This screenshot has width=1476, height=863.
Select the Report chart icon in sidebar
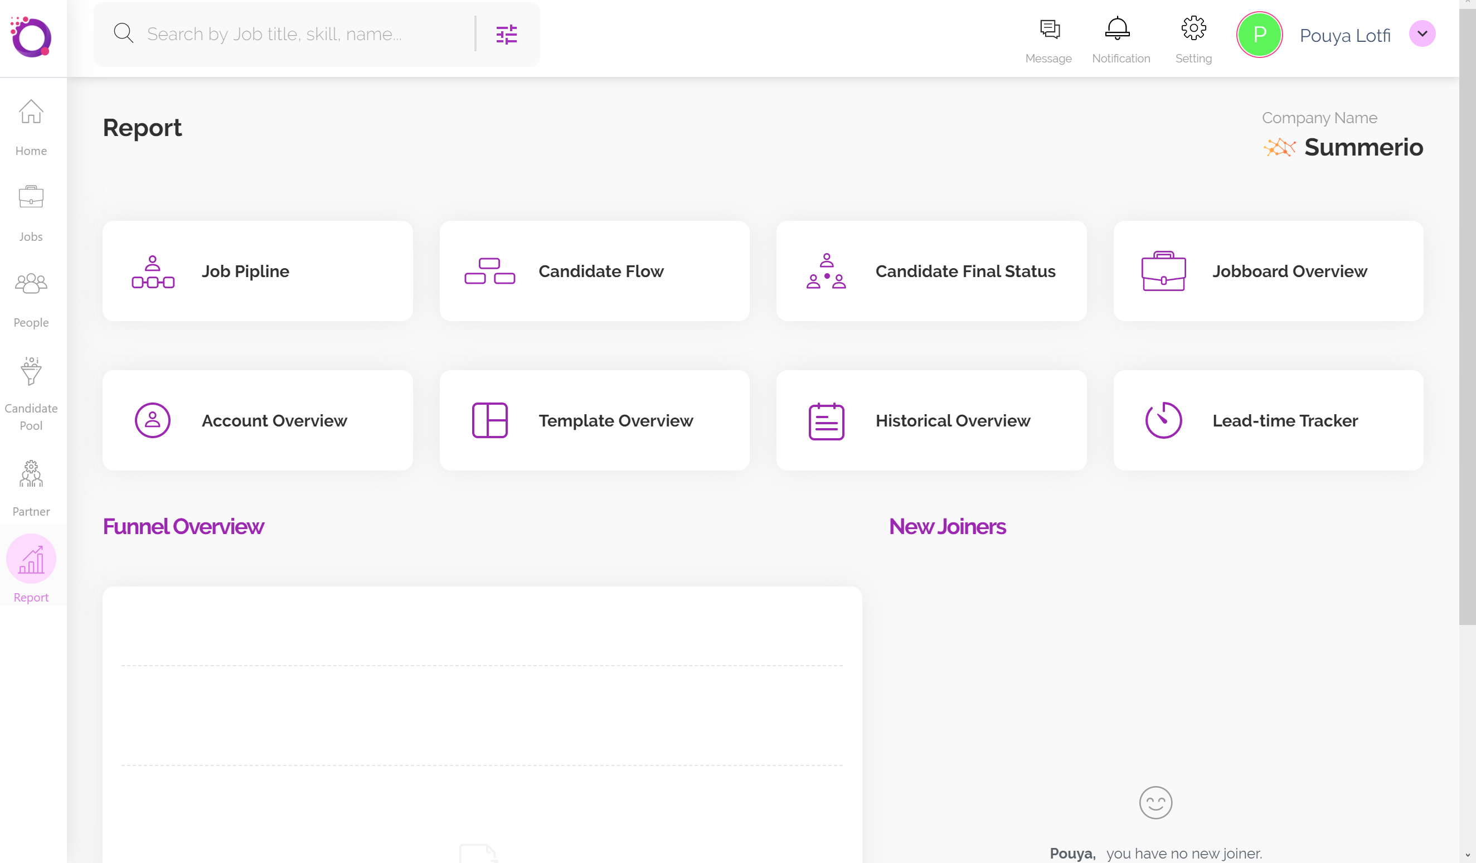click(x=31, y=559)
